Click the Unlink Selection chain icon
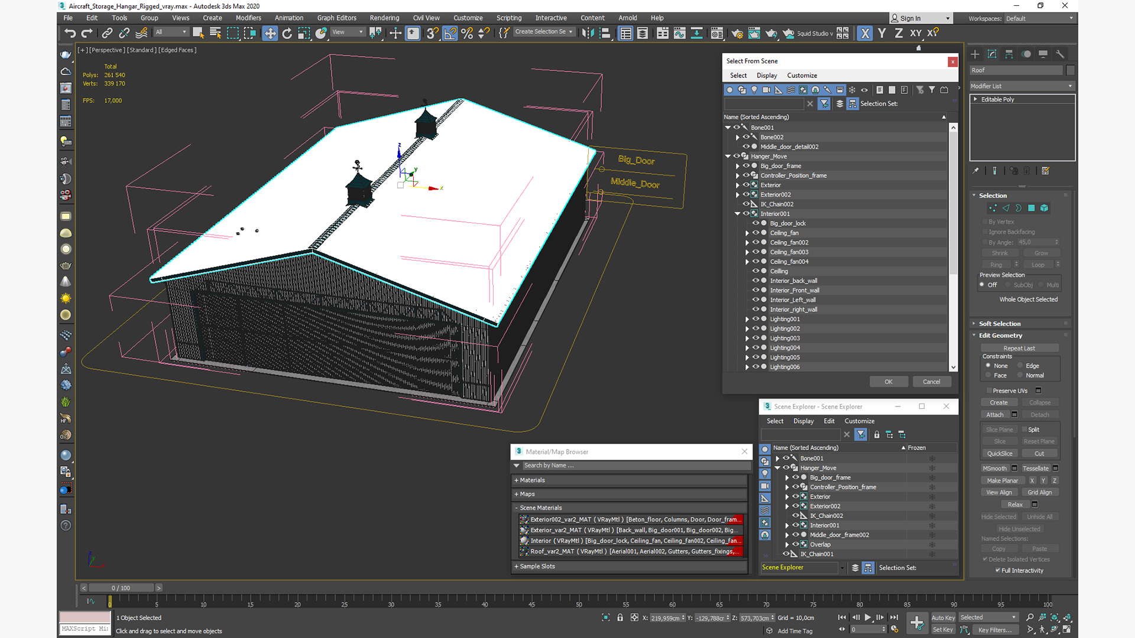The height and width of the screenshot is (638, 1135). 124,33
